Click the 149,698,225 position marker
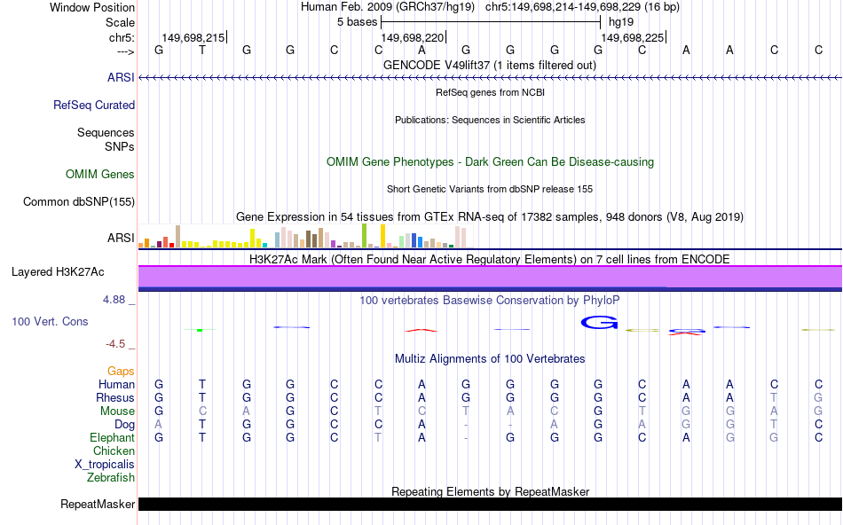The image size is (843, 525). 632,37
